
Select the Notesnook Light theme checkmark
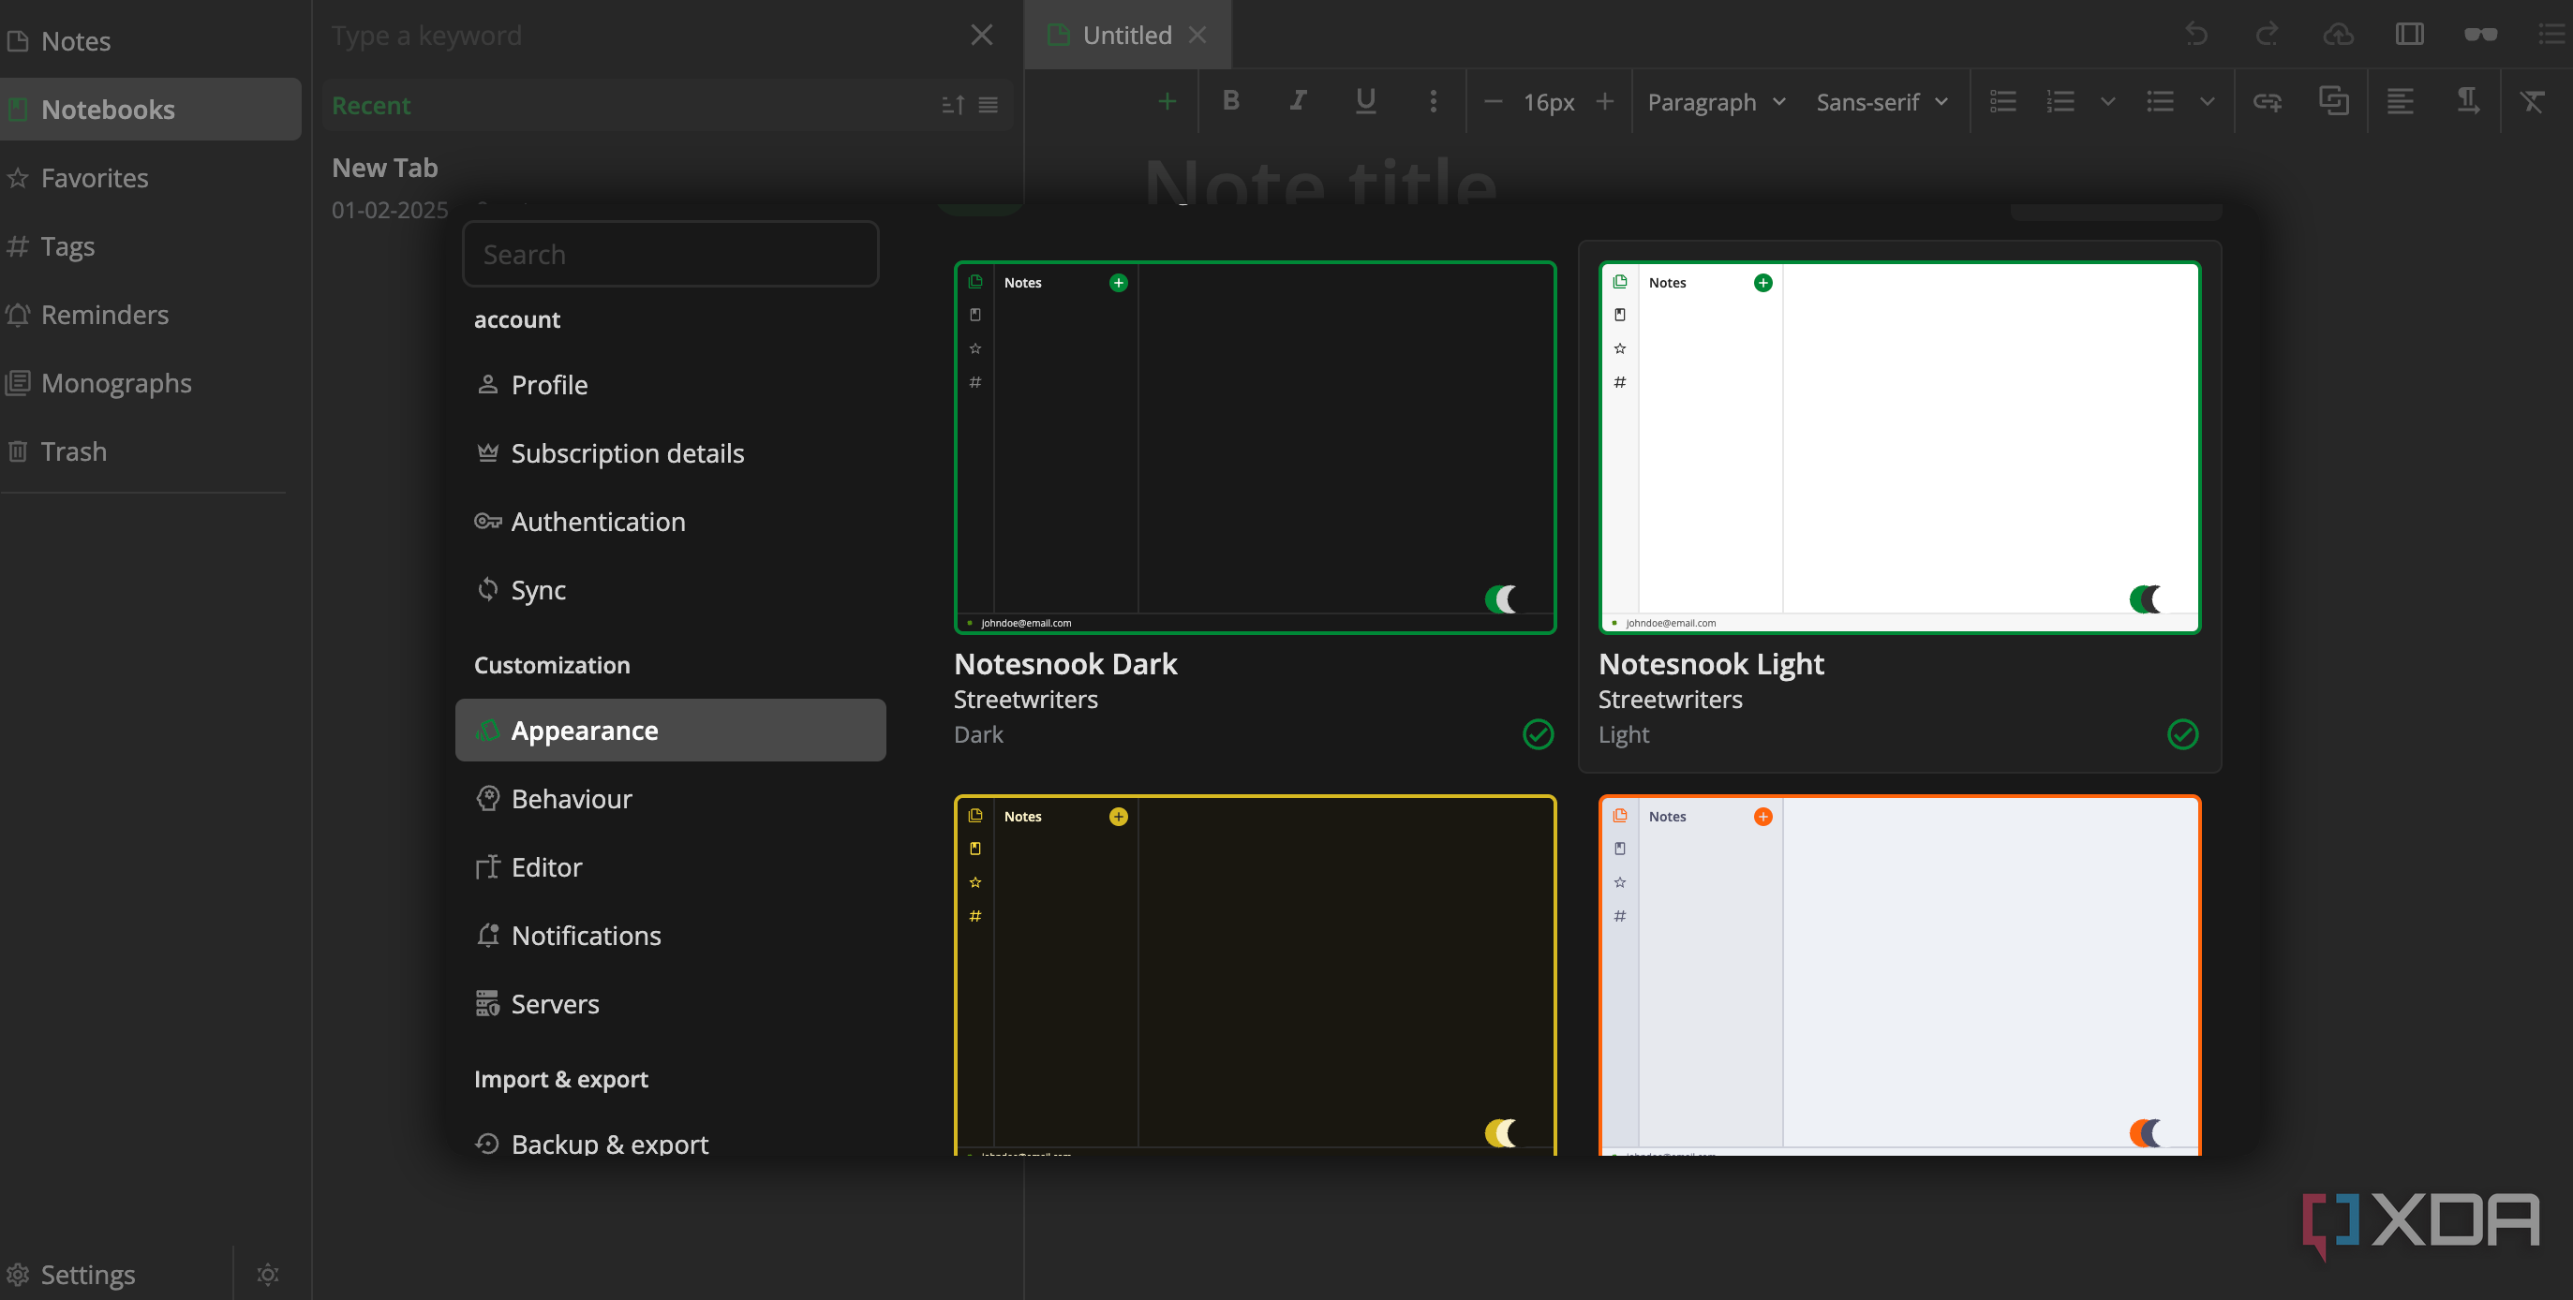click(x=2182, y=734)
